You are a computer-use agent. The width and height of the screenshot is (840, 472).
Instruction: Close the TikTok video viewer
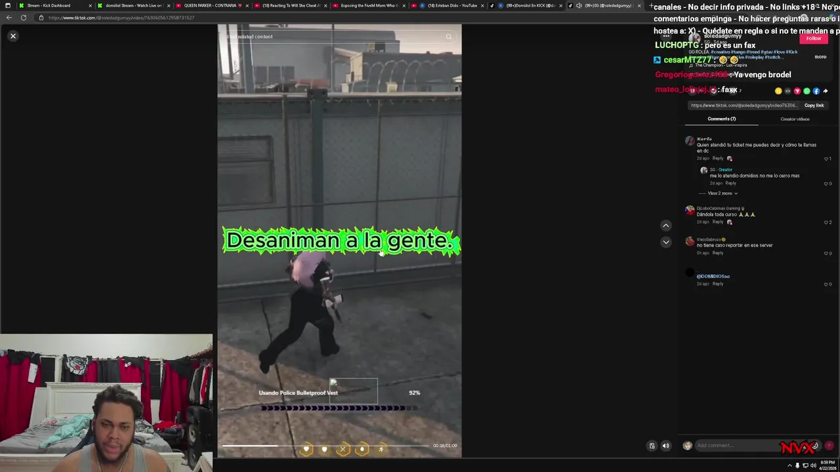click(12, 36)
